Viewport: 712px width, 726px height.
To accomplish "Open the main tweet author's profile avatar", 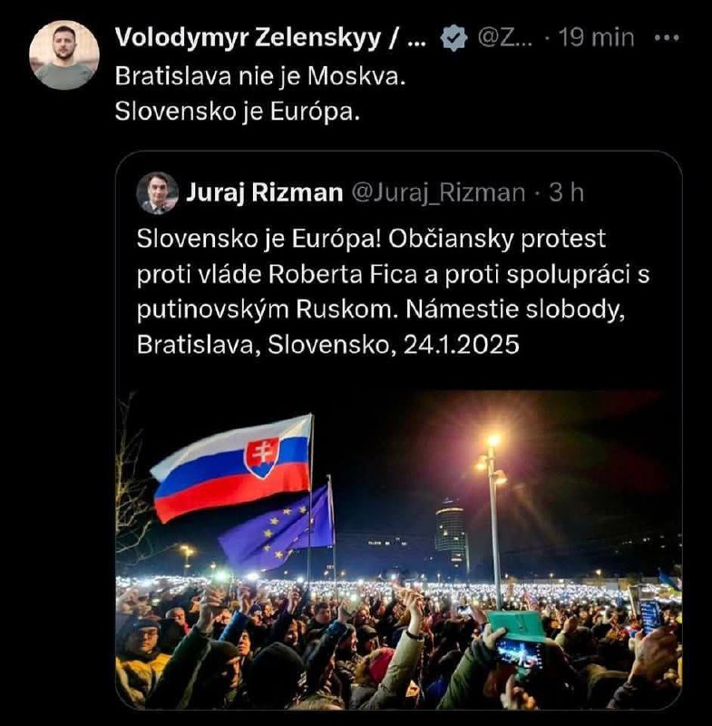I will tap(63, 54).
